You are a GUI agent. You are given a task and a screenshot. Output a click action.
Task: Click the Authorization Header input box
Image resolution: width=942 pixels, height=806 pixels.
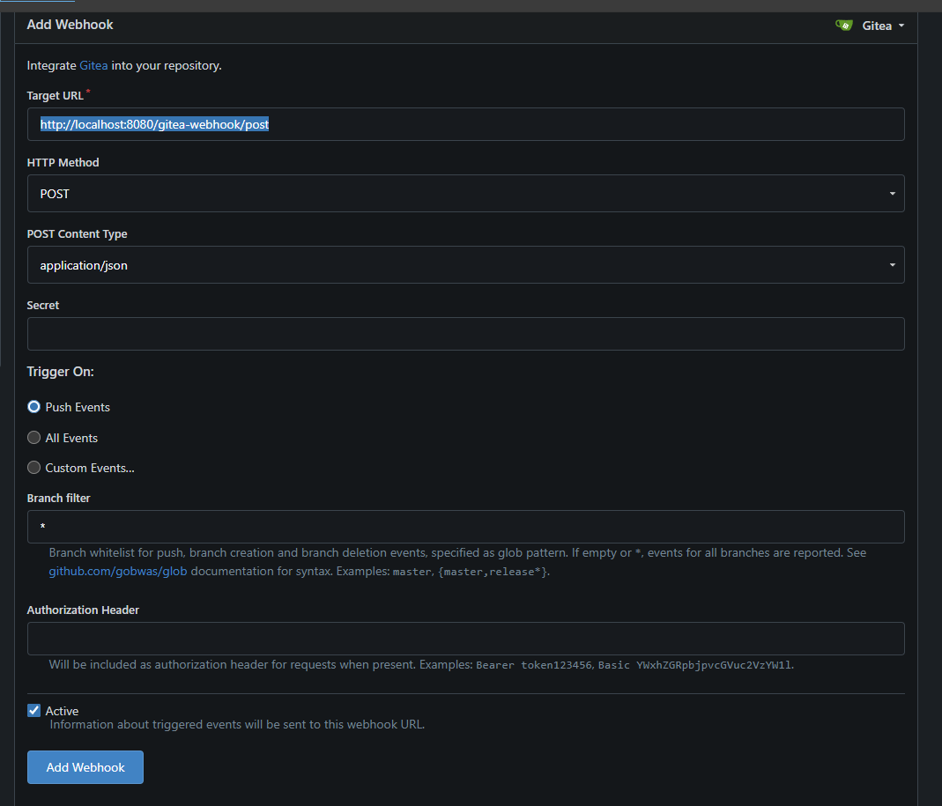465,639
